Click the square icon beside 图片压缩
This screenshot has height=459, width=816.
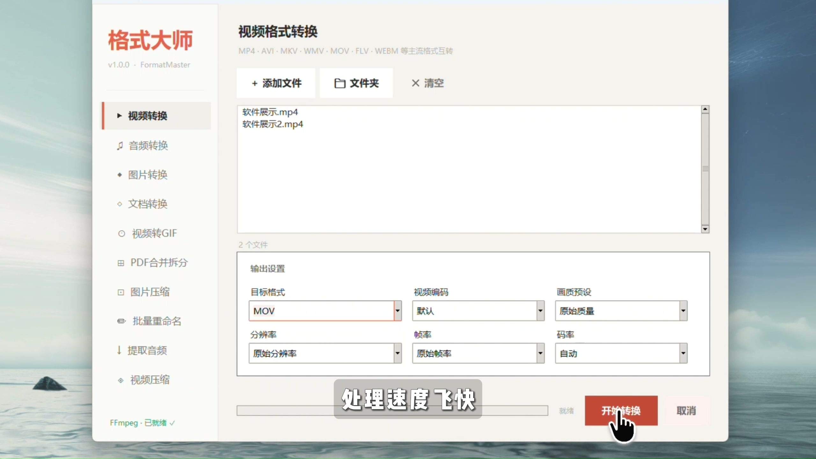pyautogui.click(x=121, y=292)
